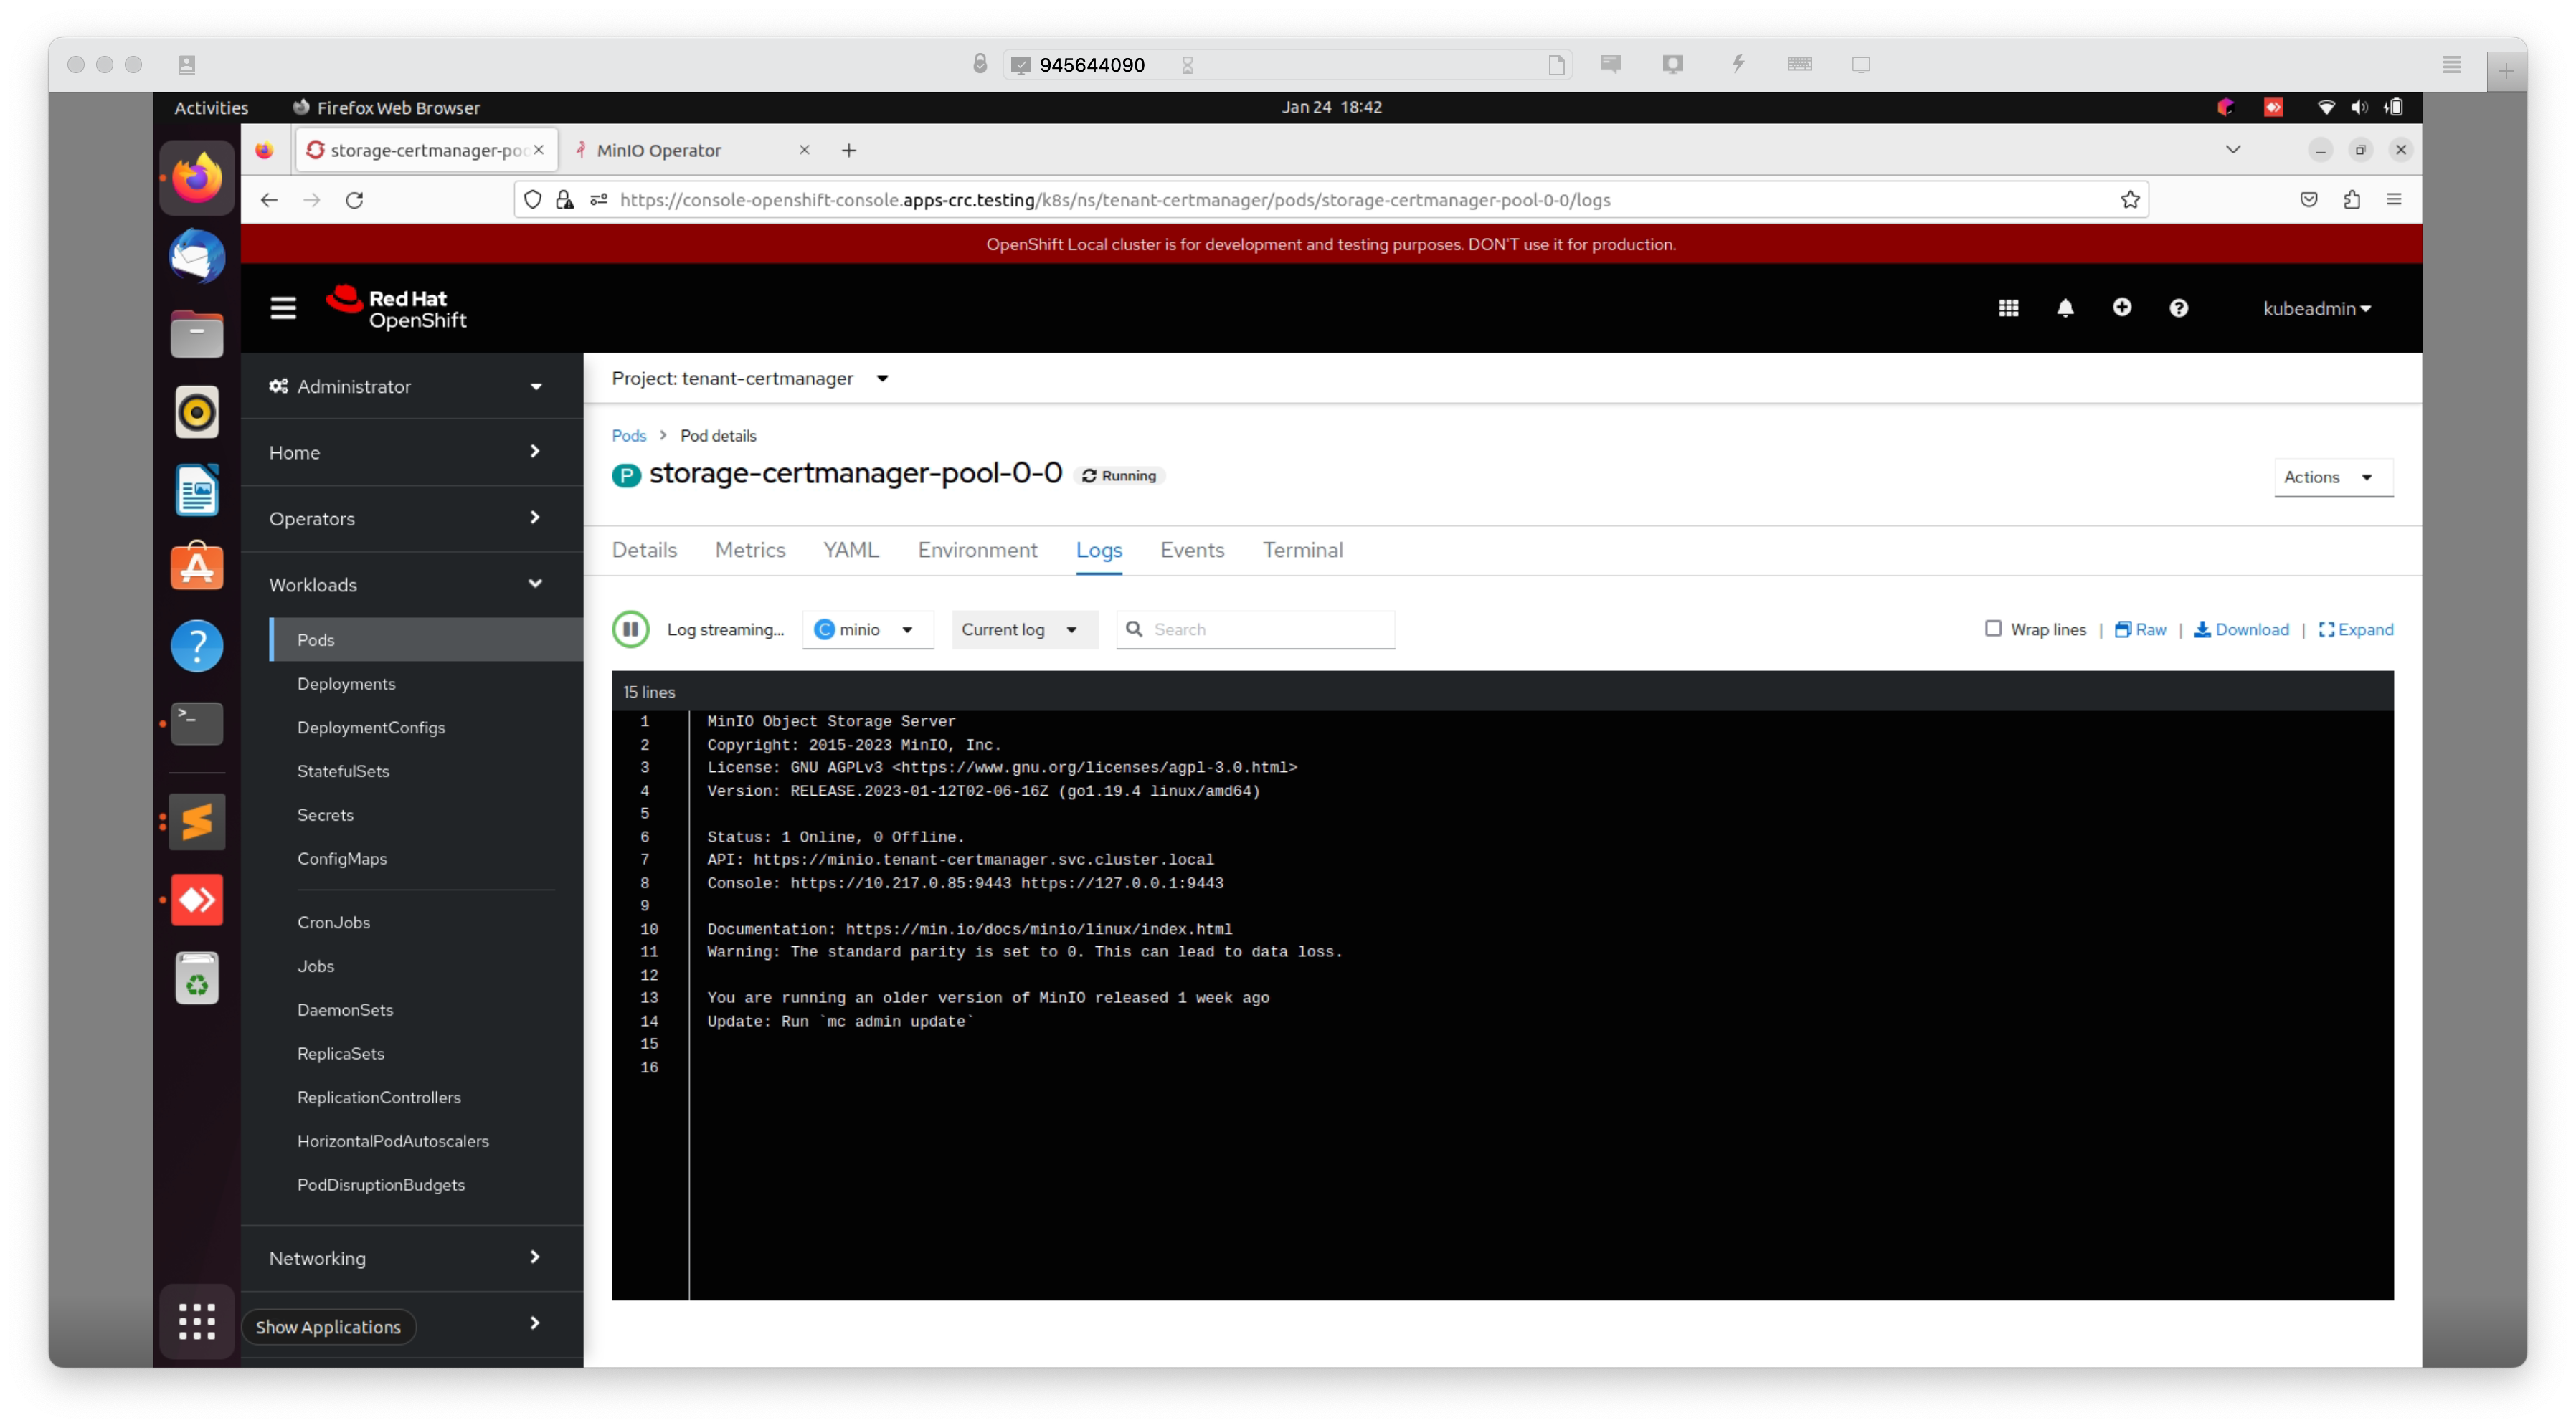Open the minio container dropdown
2576x1428 pixels.
coord(867,629)
